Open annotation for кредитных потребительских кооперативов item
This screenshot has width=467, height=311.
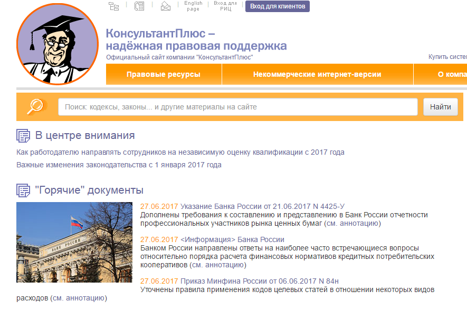click(218, 265)
